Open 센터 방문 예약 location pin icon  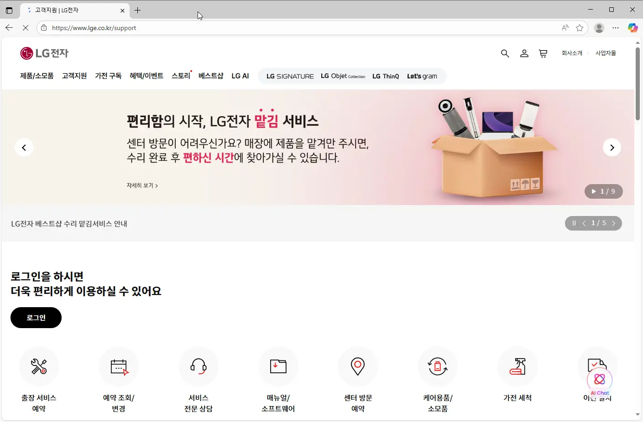point(358,366)
